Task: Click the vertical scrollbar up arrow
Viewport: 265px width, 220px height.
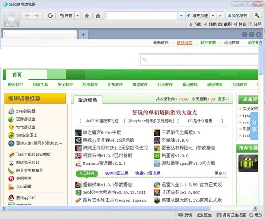Action: point(261,42)
